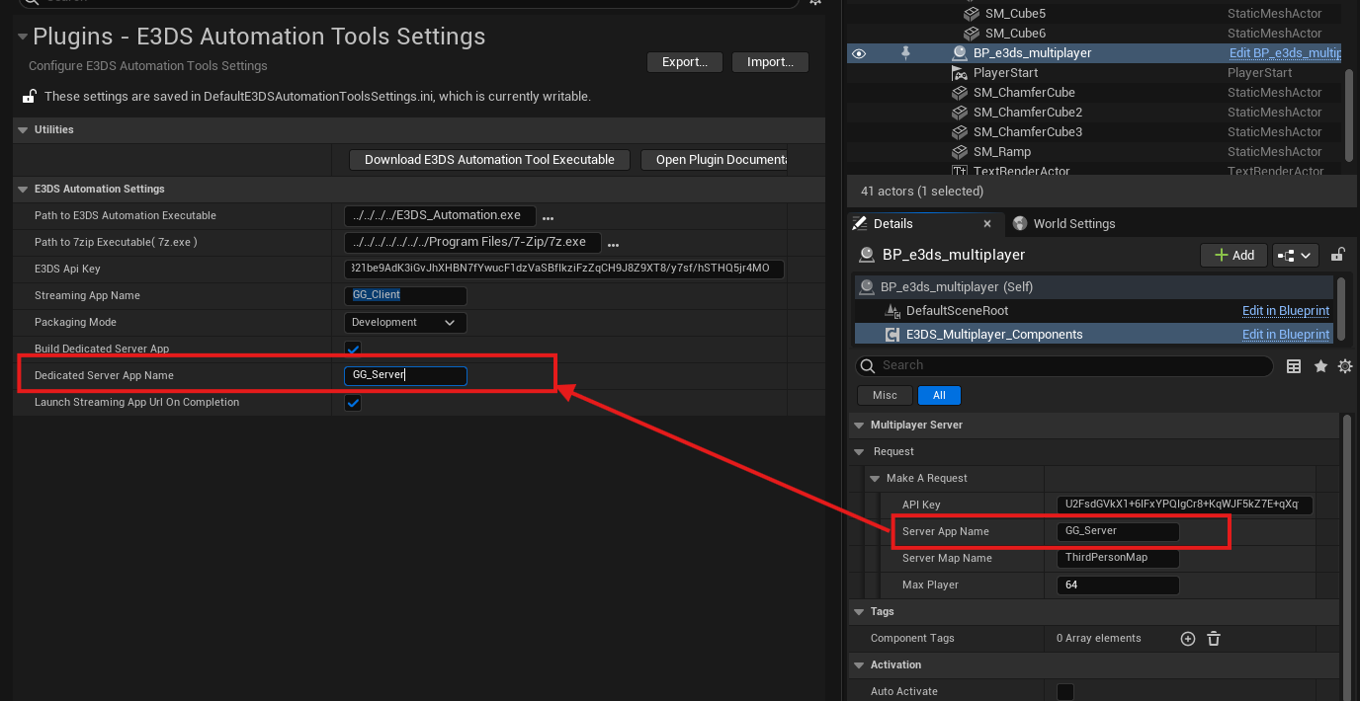1360x701 pixels.
Task: Show favorites with the star icon
Action: tap(1320, 366)
